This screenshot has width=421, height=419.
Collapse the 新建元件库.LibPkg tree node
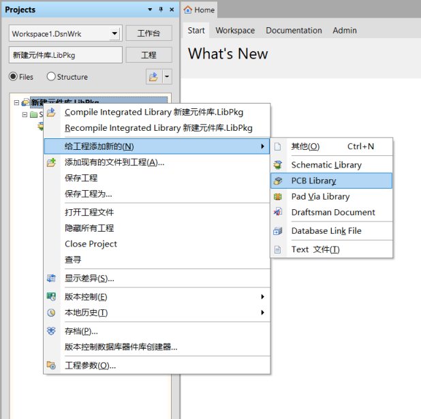coord(16,103)
